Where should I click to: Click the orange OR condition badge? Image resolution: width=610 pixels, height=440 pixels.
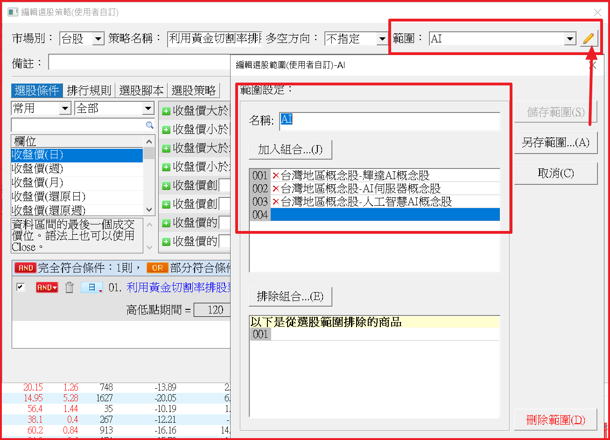[x=157, y=268]
